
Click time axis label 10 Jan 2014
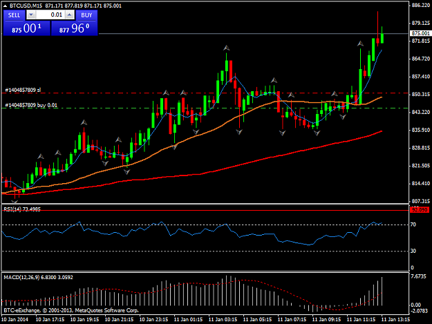coord(15,320)
